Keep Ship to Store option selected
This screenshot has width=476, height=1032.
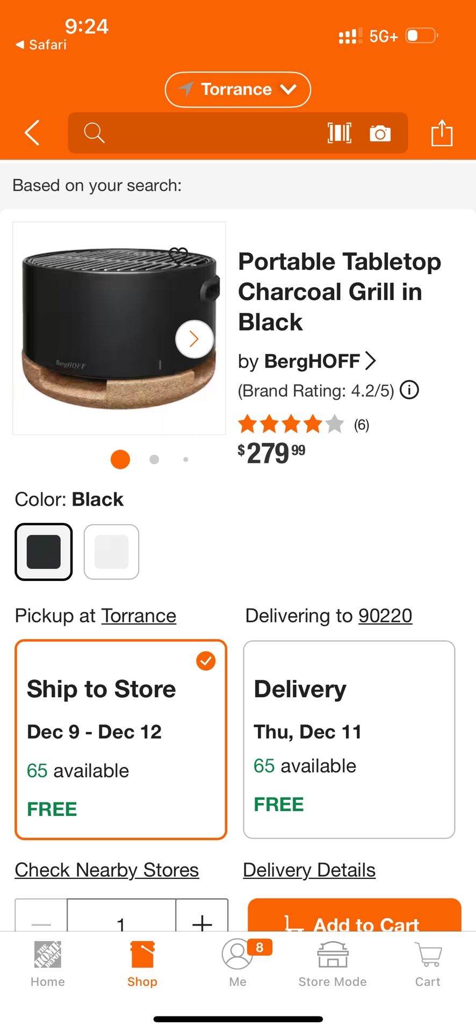(121, 739)
